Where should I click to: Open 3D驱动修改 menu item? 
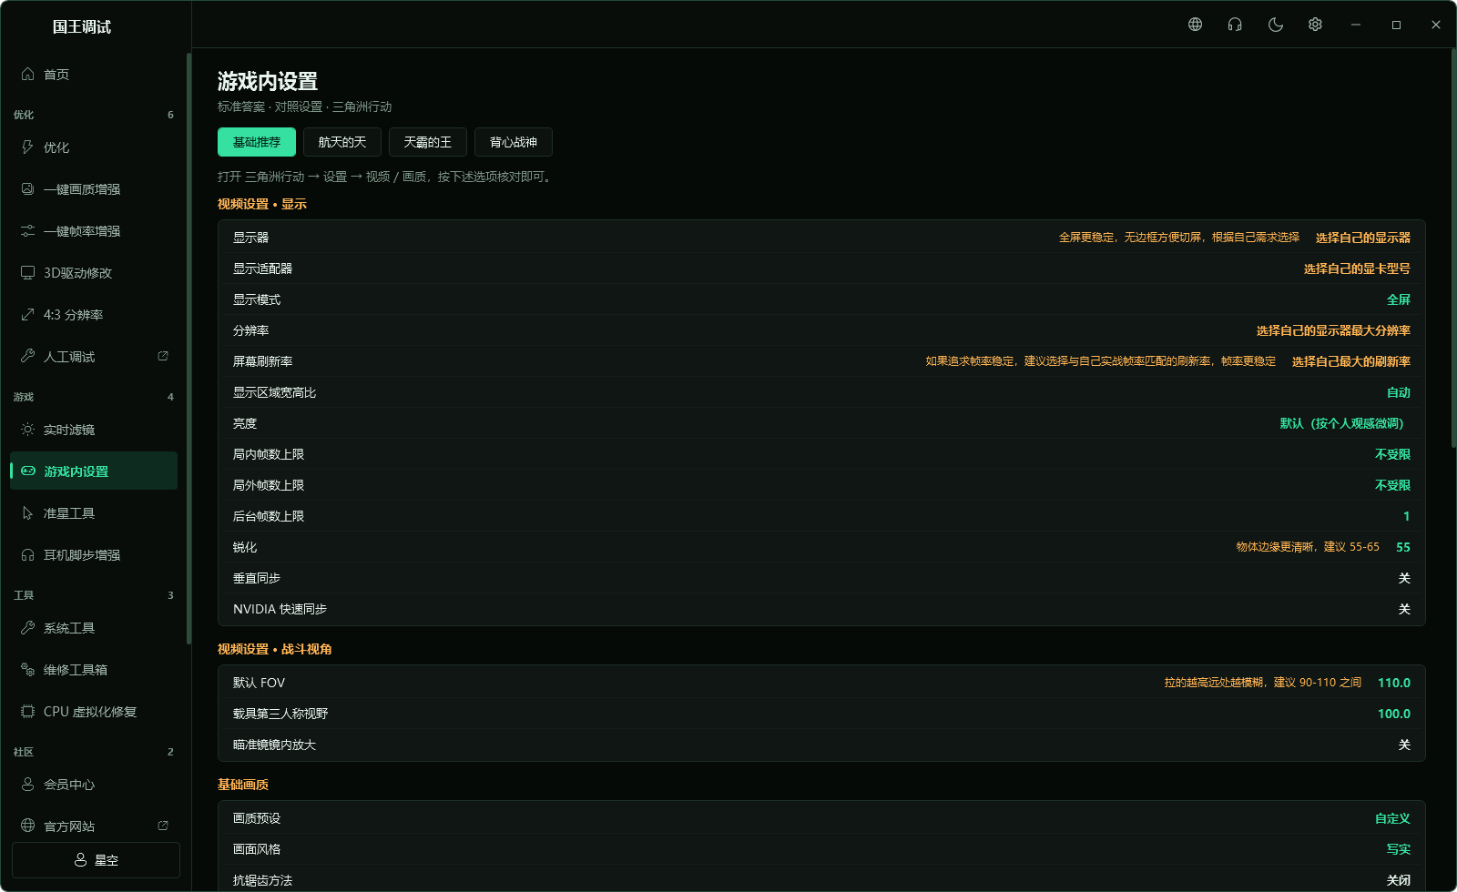coord(94,273)
